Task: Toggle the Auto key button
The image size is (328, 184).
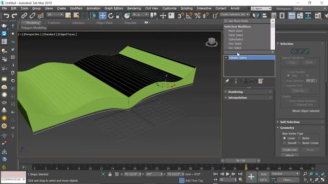Action: click(263, 174)
